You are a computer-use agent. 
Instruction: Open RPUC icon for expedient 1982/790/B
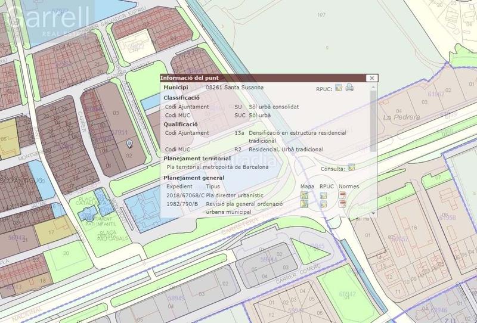[x=324, y=204]
